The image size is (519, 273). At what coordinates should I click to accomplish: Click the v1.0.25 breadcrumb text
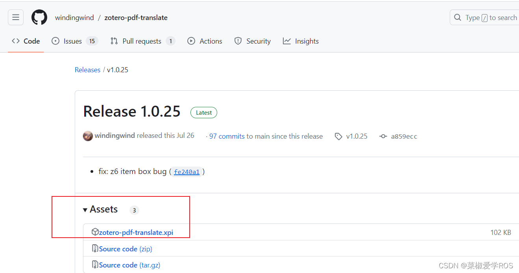coord(118,70)
